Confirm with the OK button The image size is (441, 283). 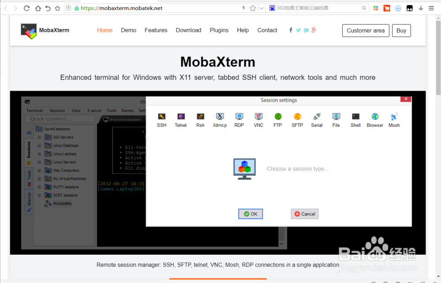[250, 214]
